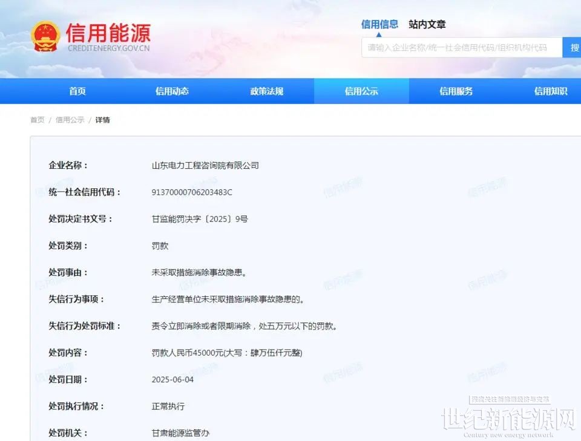
Task: Click penalty type value 罚款
Action: point(160,246)
